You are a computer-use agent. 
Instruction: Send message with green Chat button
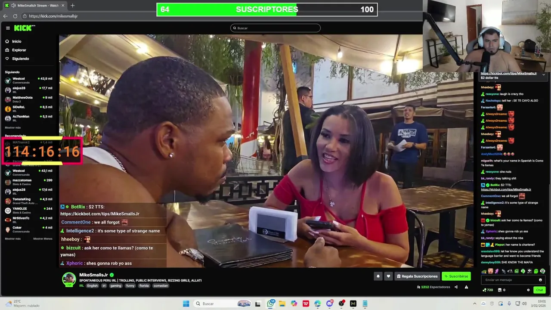coord(539,290)
